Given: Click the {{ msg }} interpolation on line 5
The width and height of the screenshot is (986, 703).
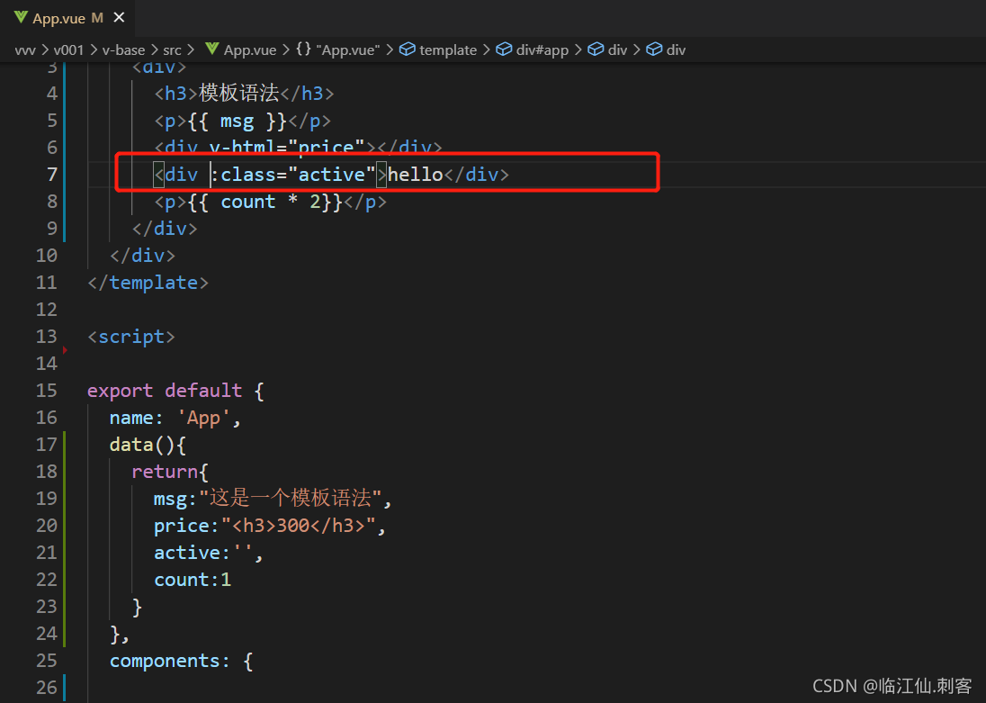Looking at the screenshot, I should [x=238, y=121].
